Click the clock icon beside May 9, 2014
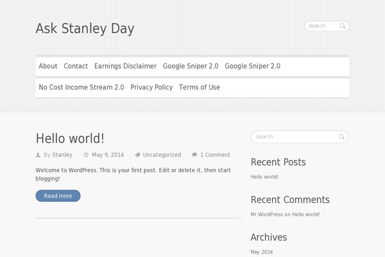This screenshot has height=257, width=385. click(x=86, y=155)
